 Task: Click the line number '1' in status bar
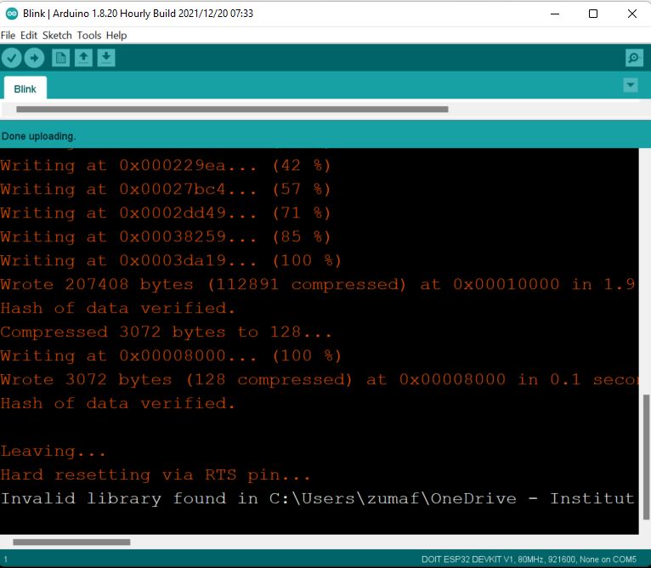[6, 559]
